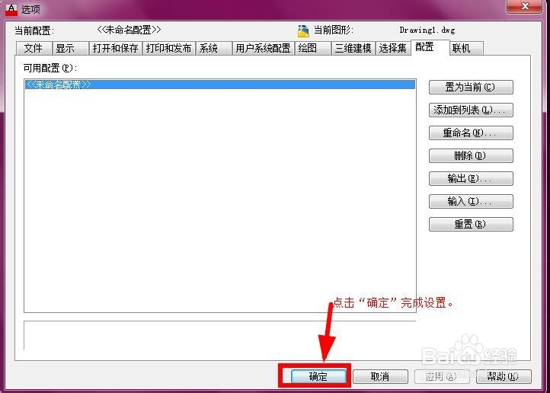Click the 输出(E)... button
The width and height of the screenshot is (550, 393).
[x=471, y=178]
